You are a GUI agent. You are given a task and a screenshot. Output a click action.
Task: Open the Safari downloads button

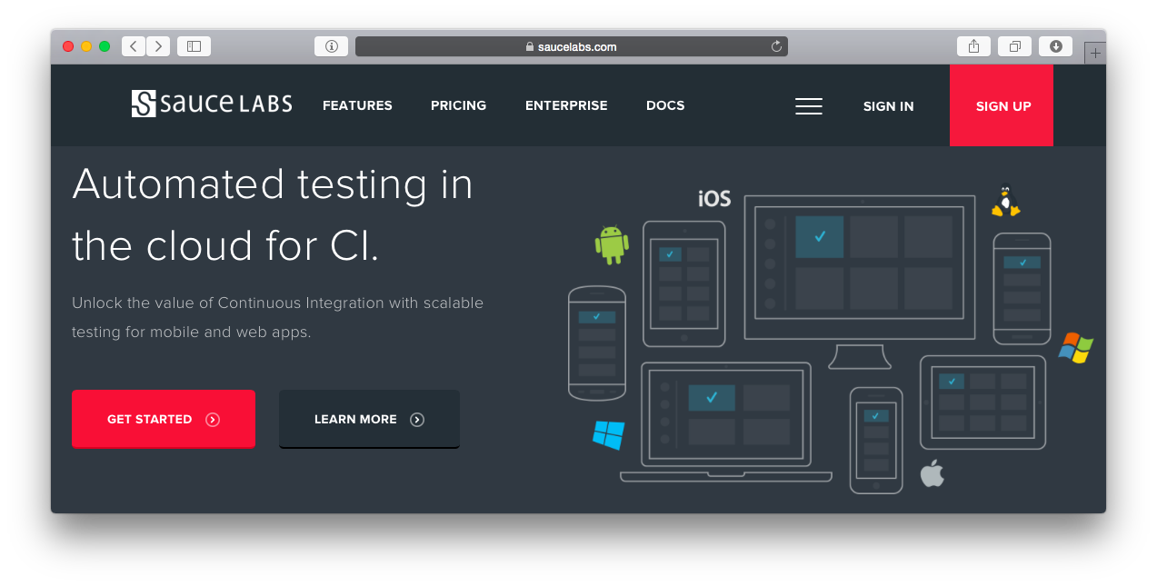click(x=1055, y=46)
